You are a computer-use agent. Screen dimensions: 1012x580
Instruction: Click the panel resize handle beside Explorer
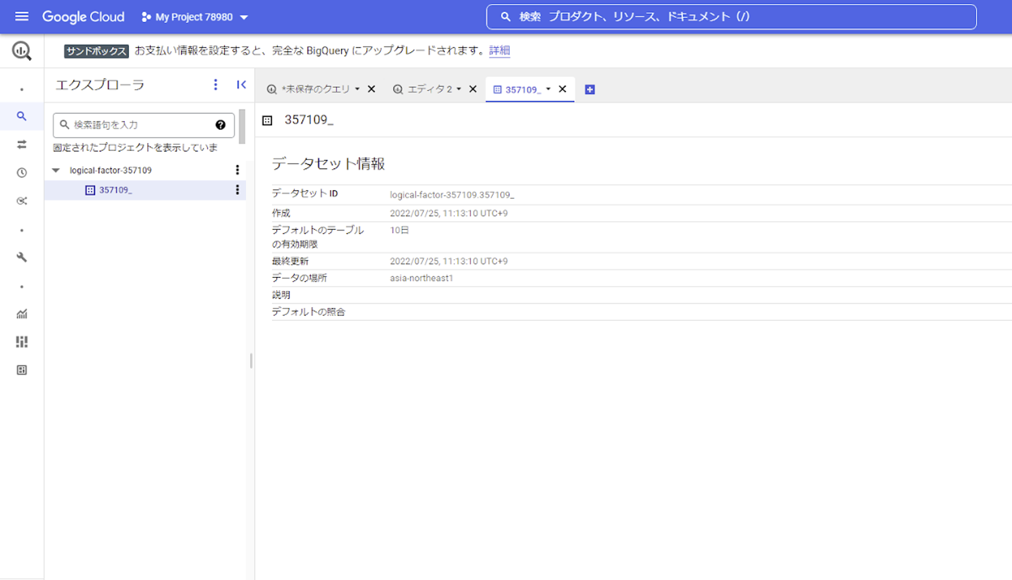[x=251, y=361]
